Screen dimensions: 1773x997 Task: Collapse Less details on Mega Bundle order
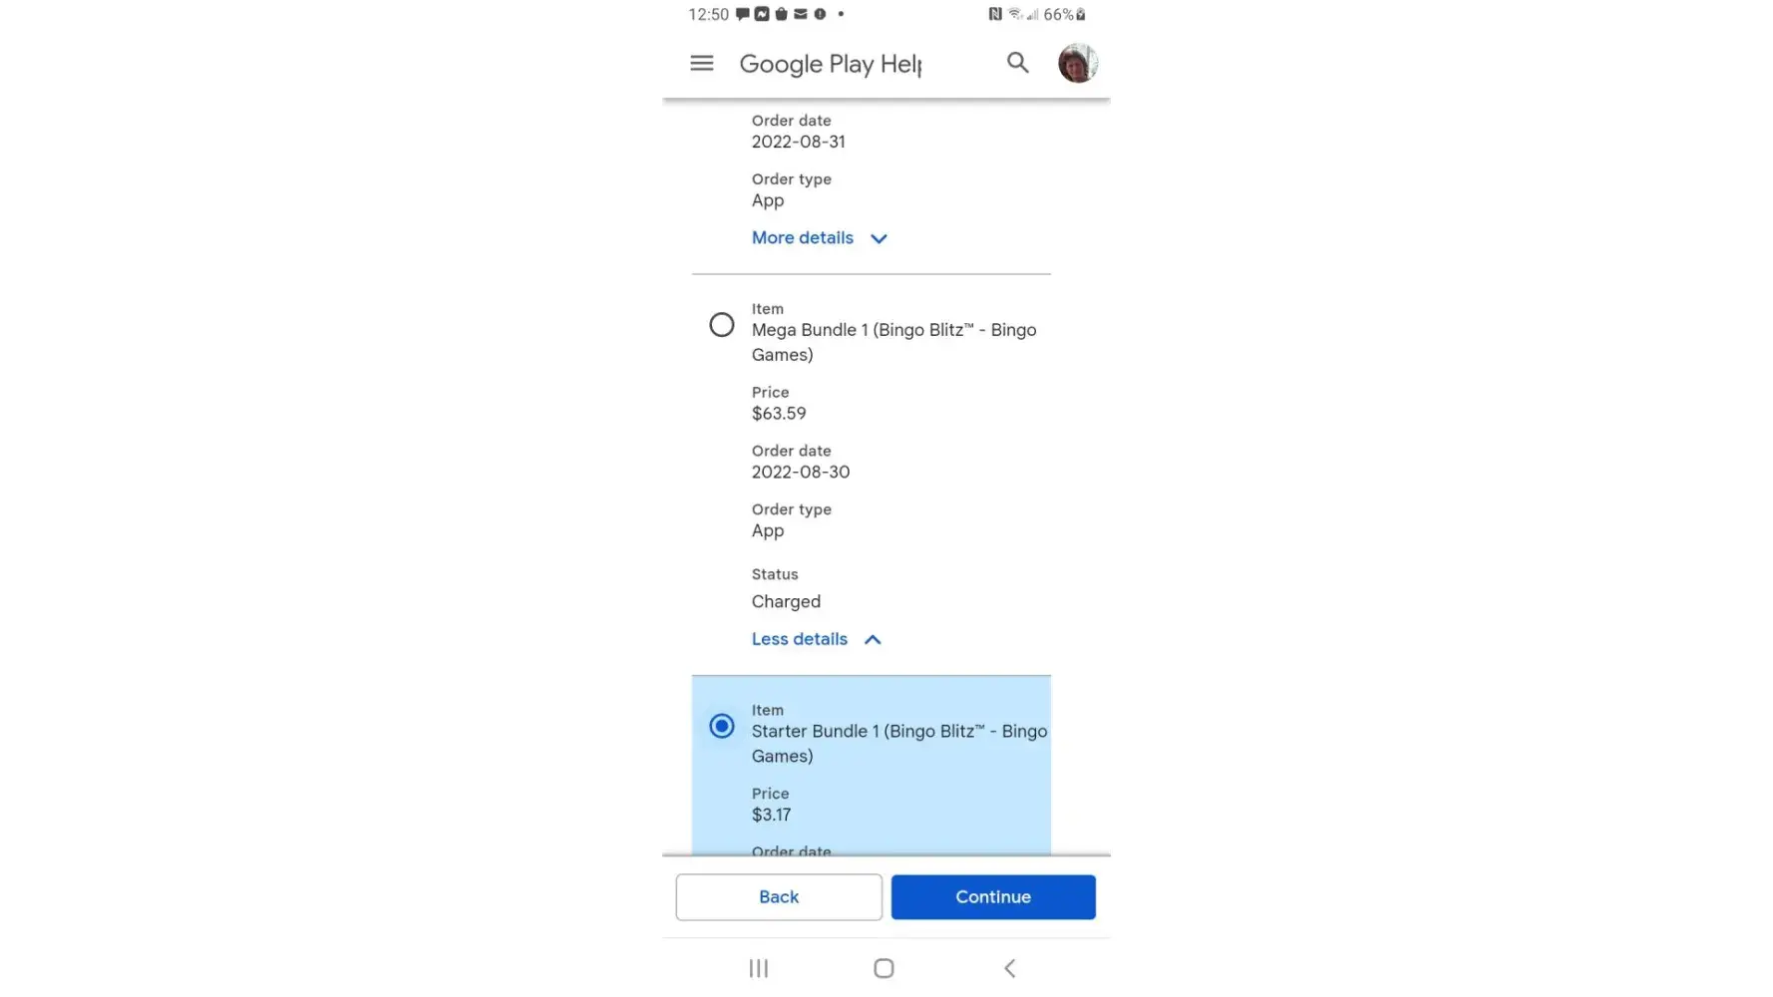[x=800, y=639]
